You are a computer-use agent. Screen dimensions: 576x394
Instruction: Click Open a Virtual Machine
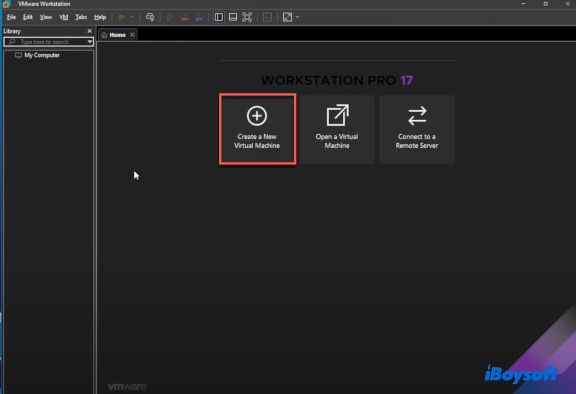pyautogui.click(x=337, y=129)
